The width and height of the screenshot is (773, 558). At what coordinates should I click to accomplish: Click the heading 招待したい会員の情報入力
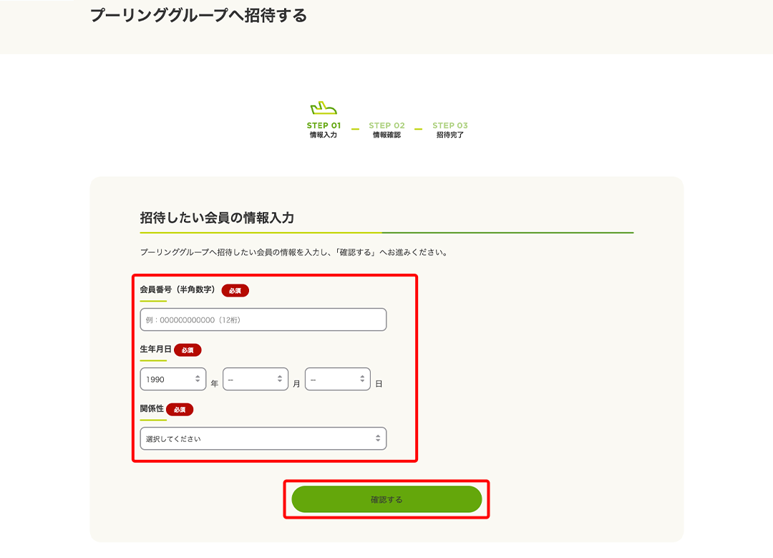(x=217, y=218)
